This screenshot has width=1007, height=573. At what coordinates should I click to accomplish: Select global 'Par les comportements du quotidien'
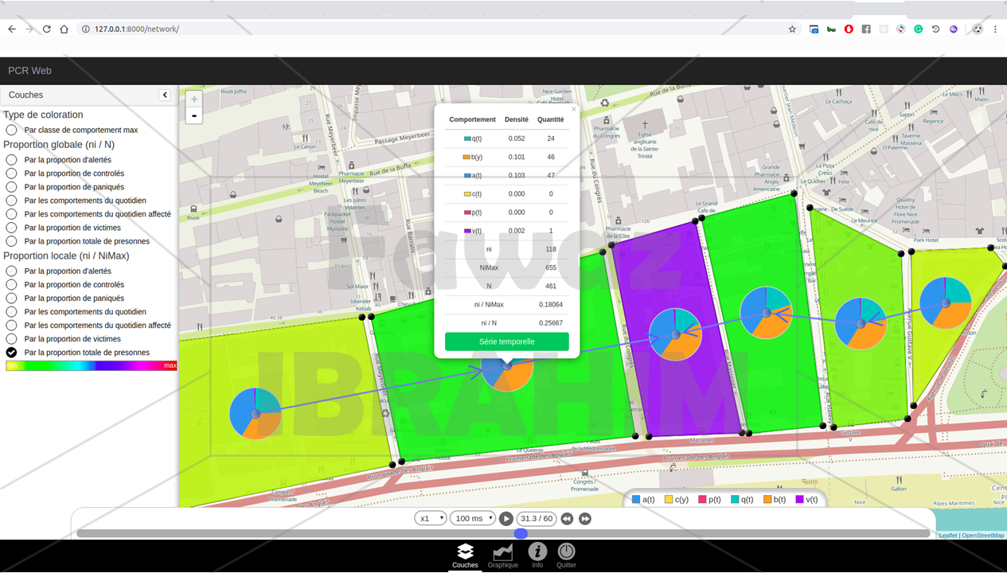[x=11, y=201]
